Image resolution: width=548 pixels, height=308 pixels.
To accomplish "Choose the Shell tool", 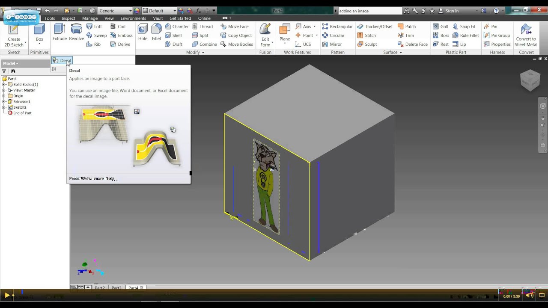I will pos(173,36).
